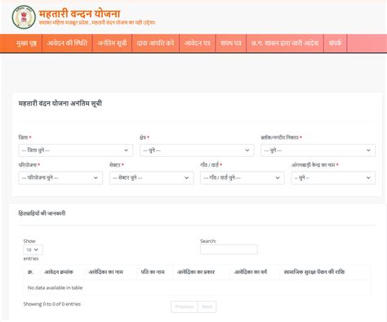Expand the आंगनबाड़ी केन्द्र का नाम dropdown
The width and height of the screenshot is (387, 322).
(333, 178)
